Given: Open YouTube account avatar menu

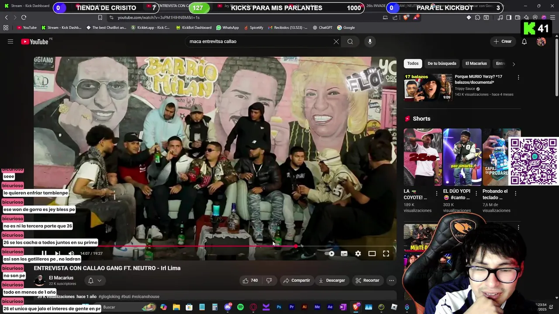Looking at the screenshot, I should [x=541, y=41].
